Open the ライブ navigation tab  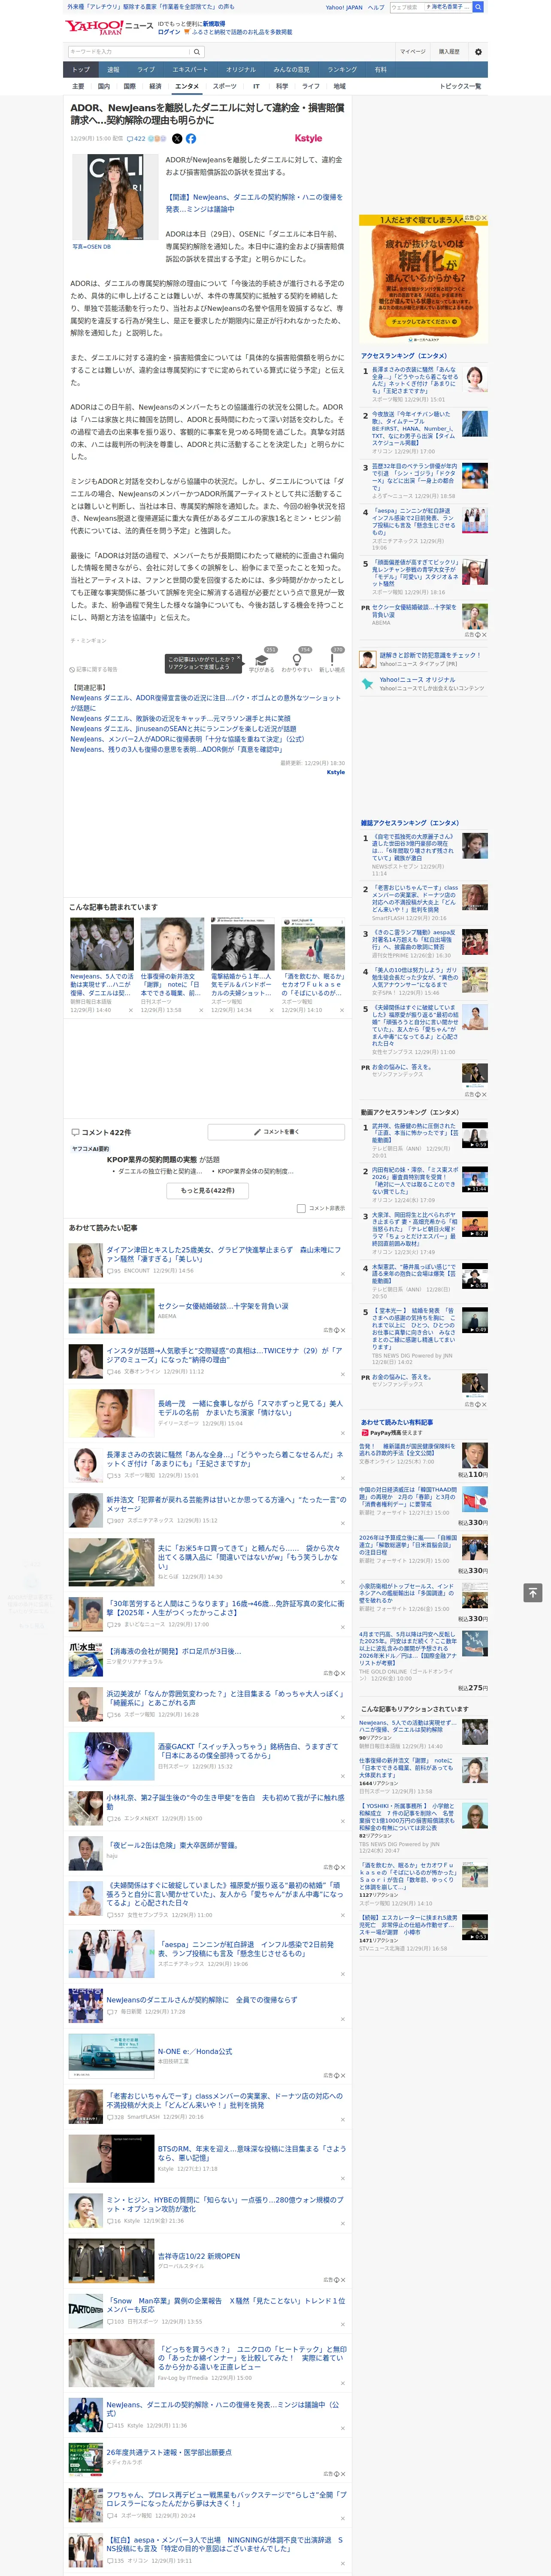point(146,70)
